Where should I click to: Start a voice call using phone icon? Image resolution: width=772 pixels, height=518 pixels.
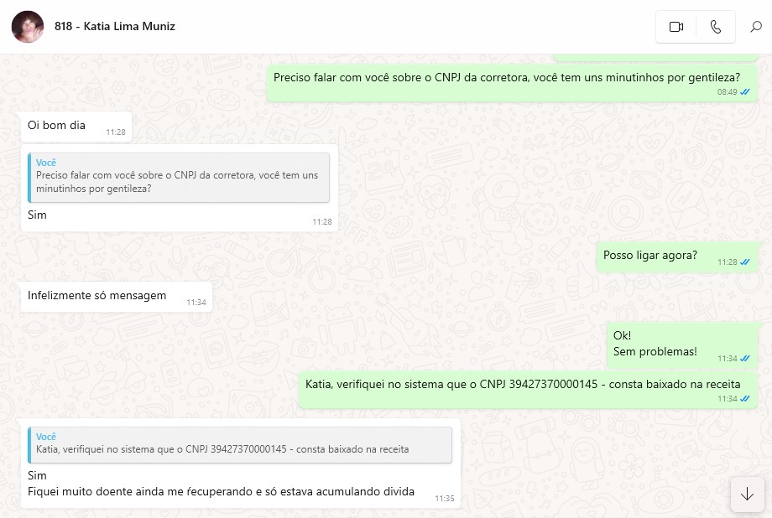[x=716, y=27]
